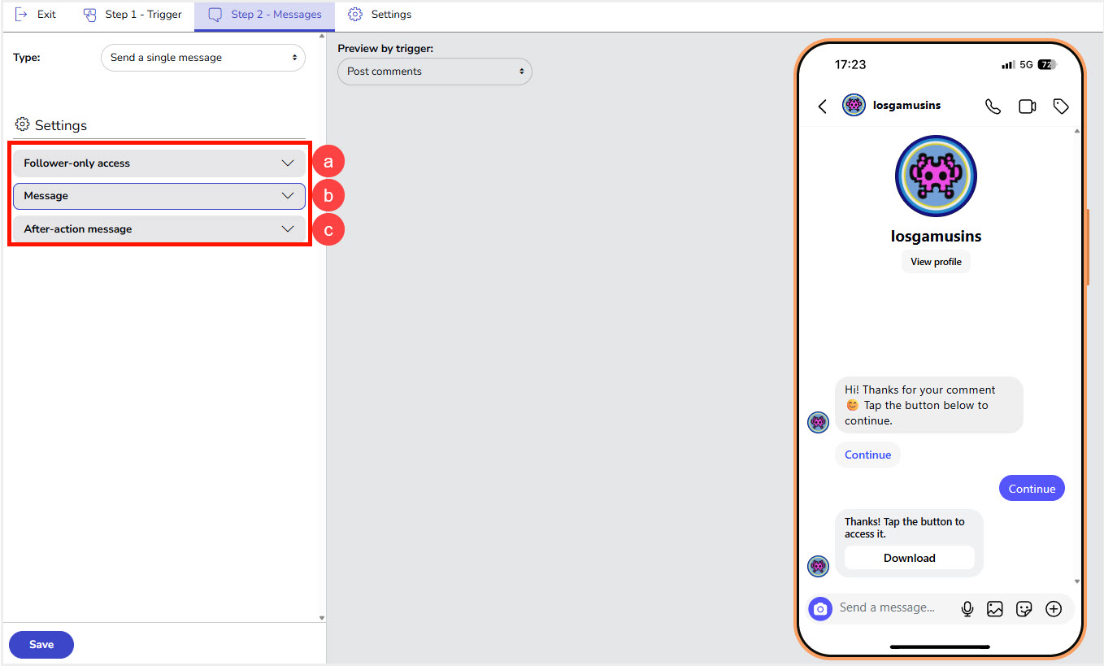
Task: Expand the After-action message section
Action: (x=159, y=229)
